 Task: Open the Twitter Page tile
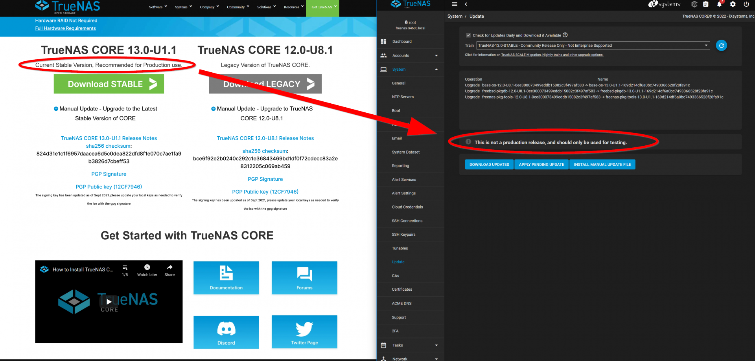pyautogui.click(x=304, y=332)
